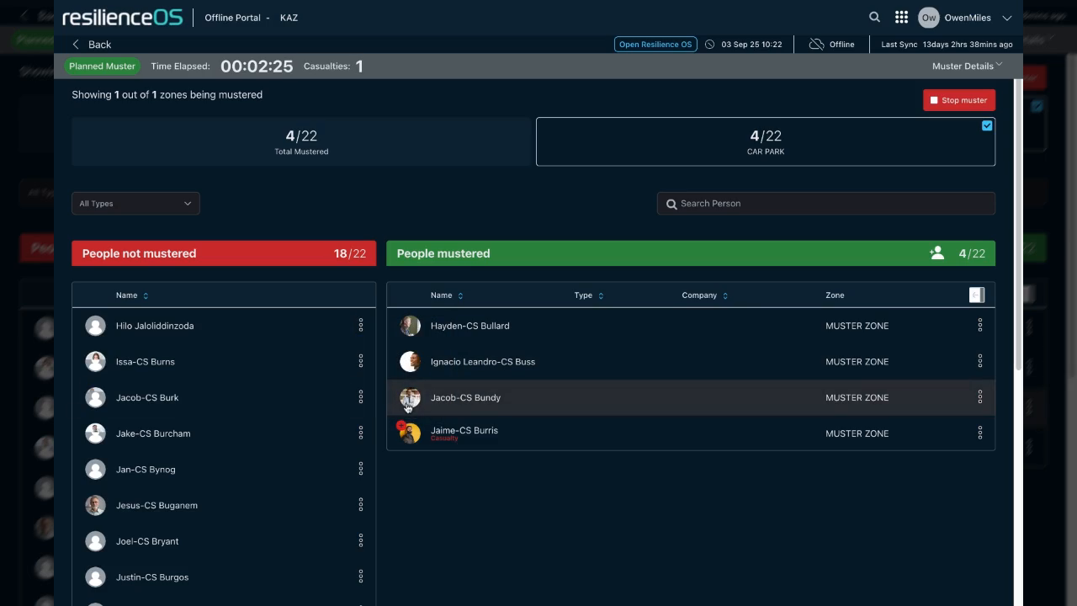Select Jake-CS Burcham name
Viewport: 1077px width, 606px height.
(x=153, y=433)
